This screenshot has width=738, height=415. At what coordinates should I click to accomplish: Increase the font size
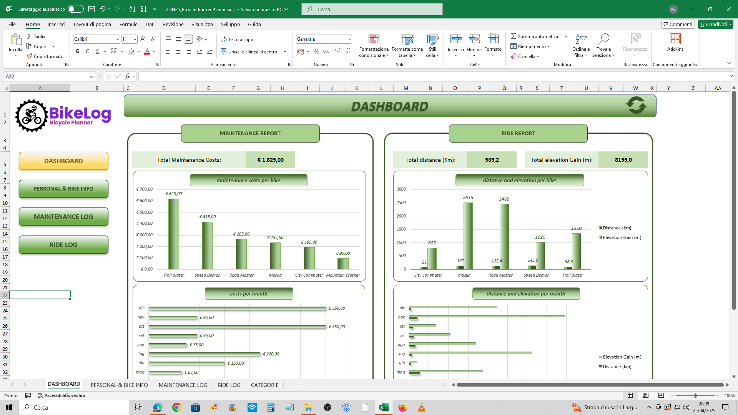(x=143, y=39)
